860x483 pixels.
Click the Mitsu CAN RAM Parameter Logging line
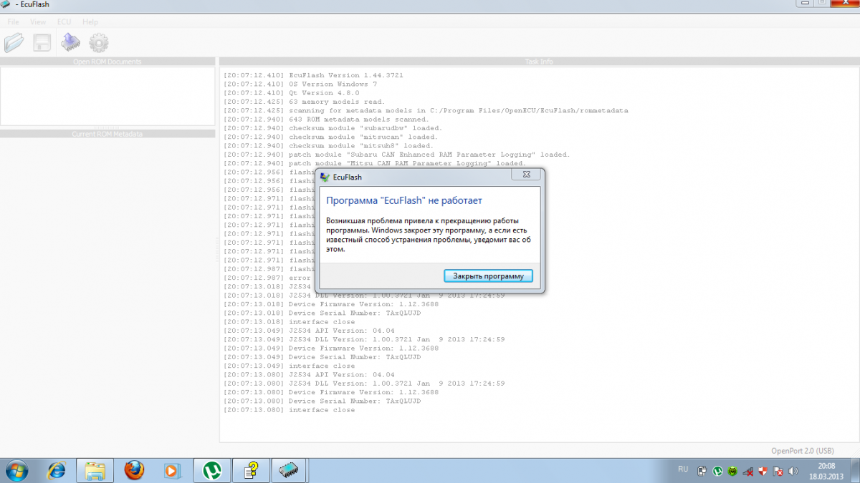coord(375,163)
